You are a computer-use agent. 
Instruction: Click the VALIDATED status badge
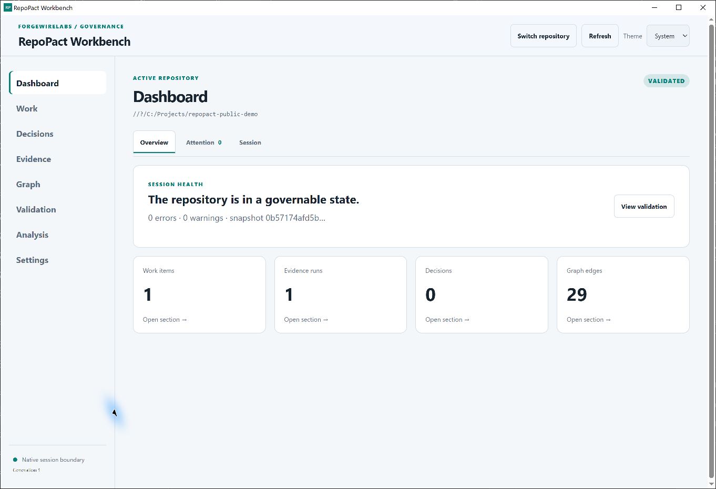(666, 81)
